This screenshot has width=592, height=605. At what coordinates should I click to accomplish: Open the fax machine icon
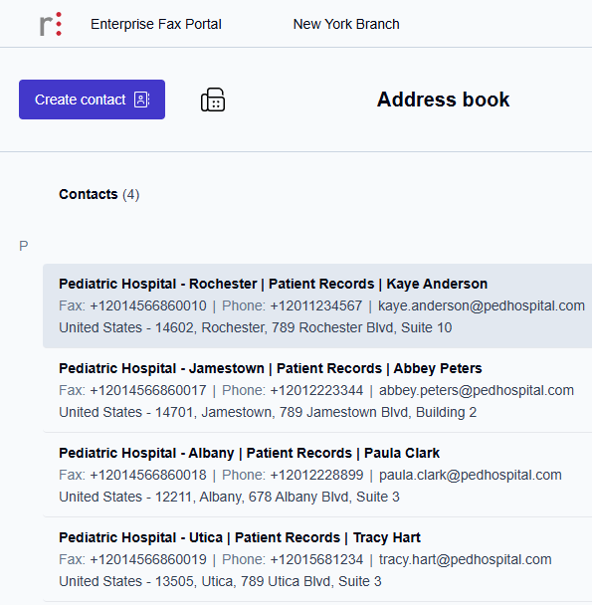(213, 100)
